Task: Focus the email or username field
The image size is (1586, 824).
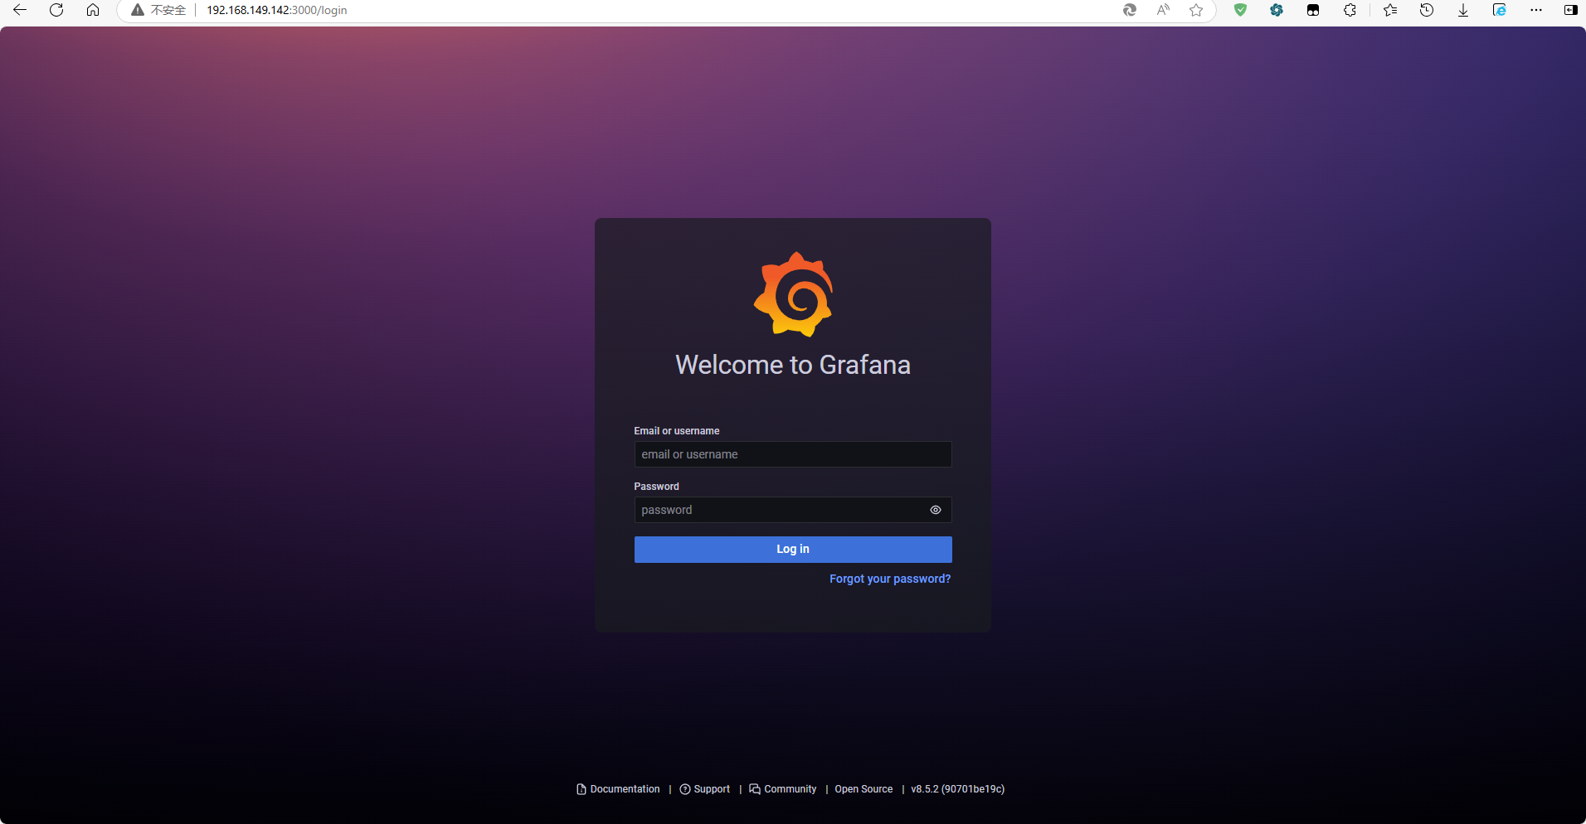Action: (793, 454)
